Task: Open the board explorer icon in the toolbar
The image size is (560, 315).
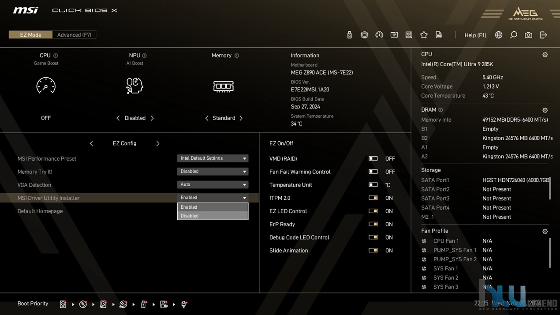Action: pos(409,35)
